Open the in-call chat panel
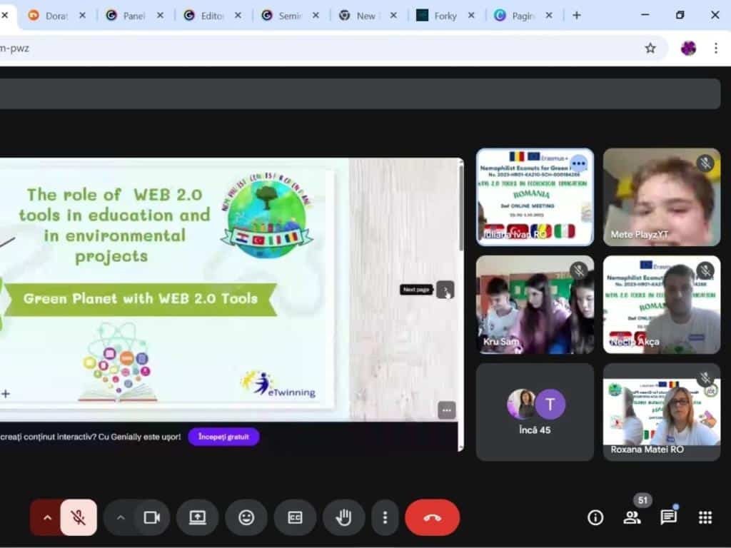This screenshot has height=548, width=731. pos(668,518)
